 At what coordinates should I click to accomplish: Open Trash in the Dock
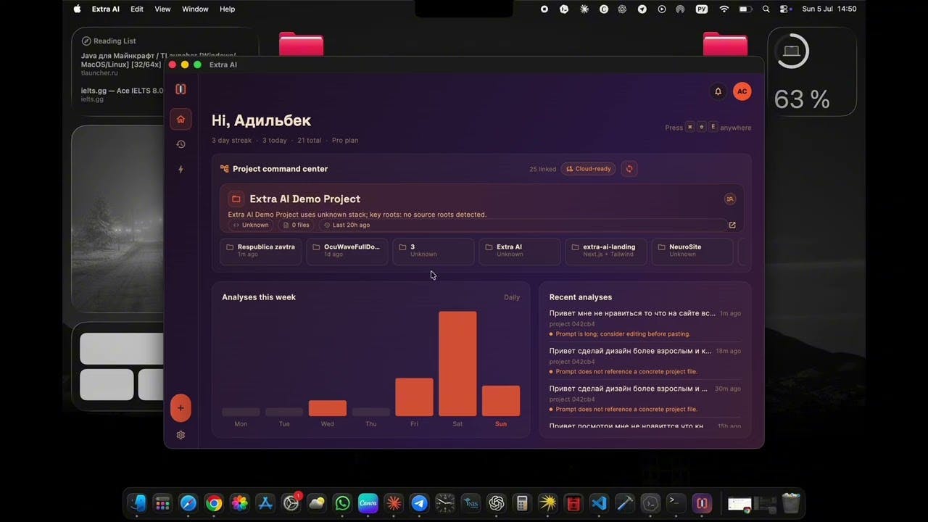(x=791, y=503)
